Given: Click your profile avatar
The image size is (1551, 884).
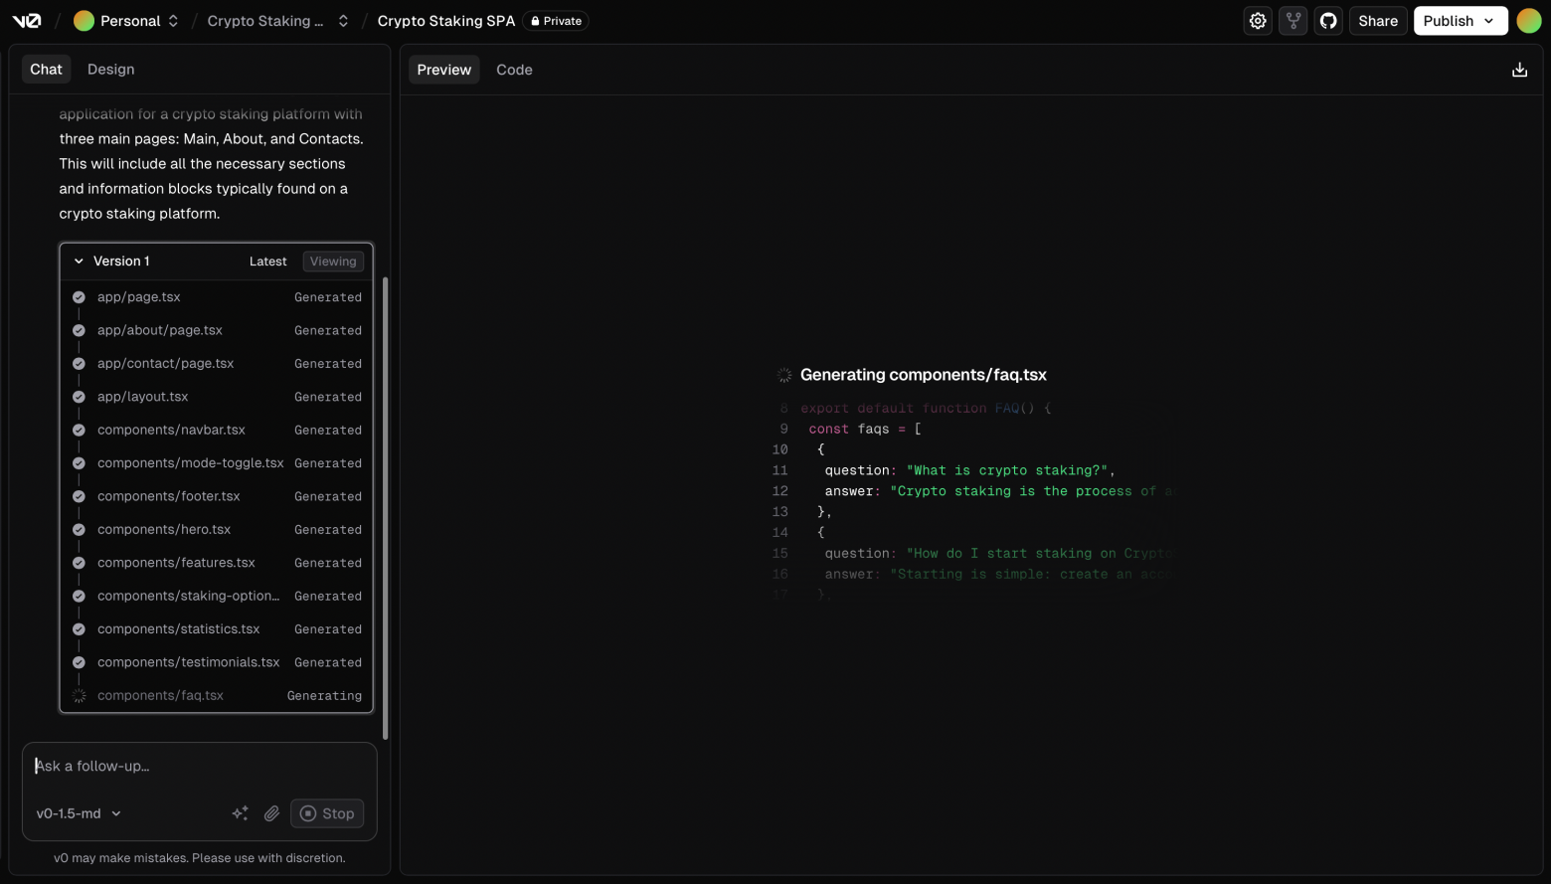Looking at the screenshot, I should coord(1529,20).
